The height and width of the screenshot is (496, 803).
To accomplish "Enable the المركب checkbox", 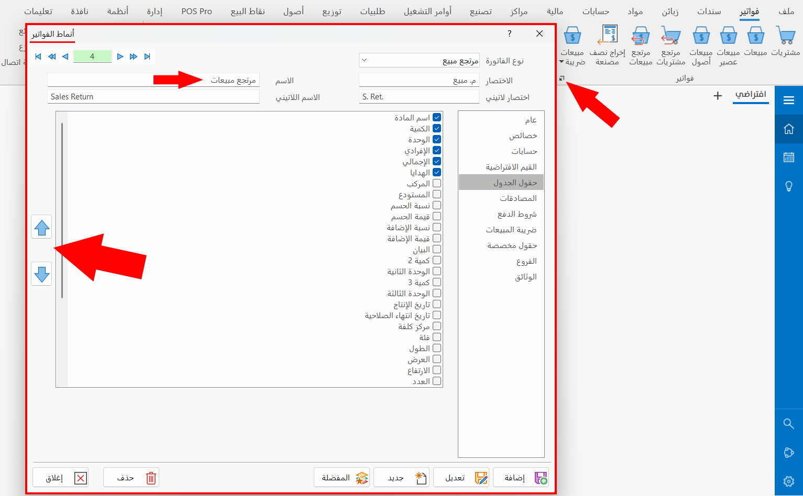I will 436,183.
